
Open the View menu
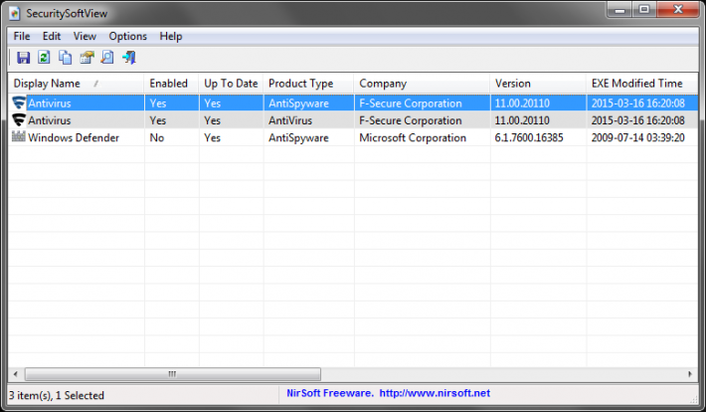(85, 36)
